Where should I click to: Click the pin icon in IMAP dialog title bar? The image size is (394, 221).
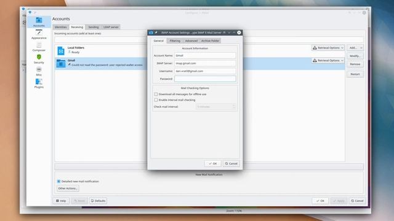[x=156, y=33]
